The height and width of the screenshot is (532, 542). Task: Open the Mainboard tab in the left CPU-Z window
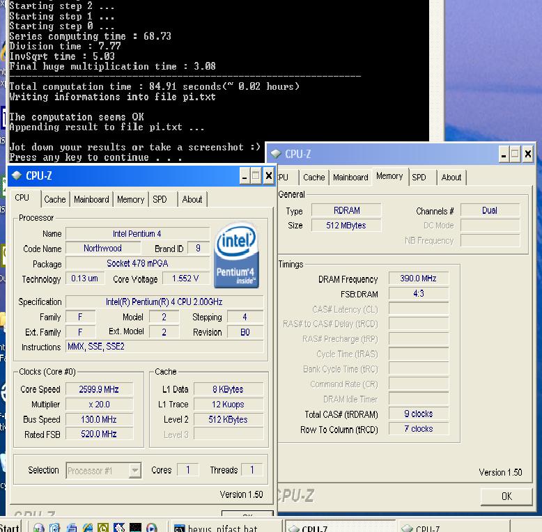pos(91,199)
